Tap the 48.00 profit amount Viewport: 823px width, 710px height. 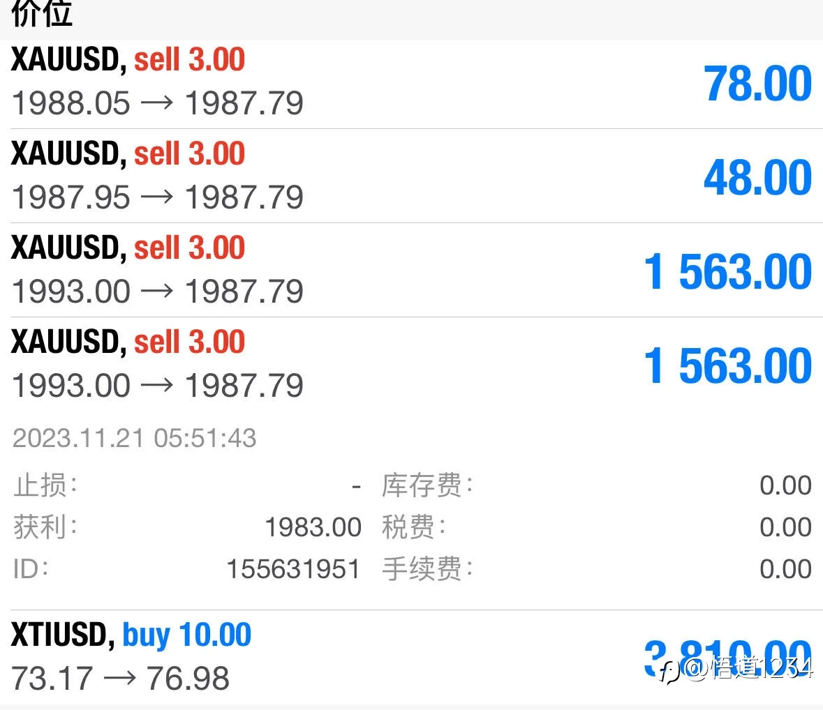click(x=757, y=178)
